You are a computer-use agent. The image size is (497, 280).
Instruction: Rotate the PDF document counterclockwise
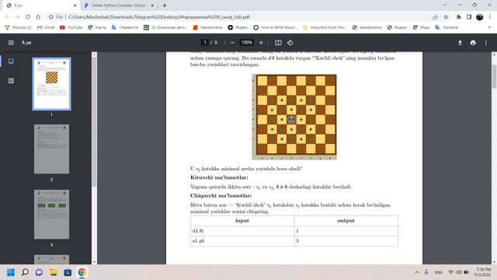[x=290, y=43]
